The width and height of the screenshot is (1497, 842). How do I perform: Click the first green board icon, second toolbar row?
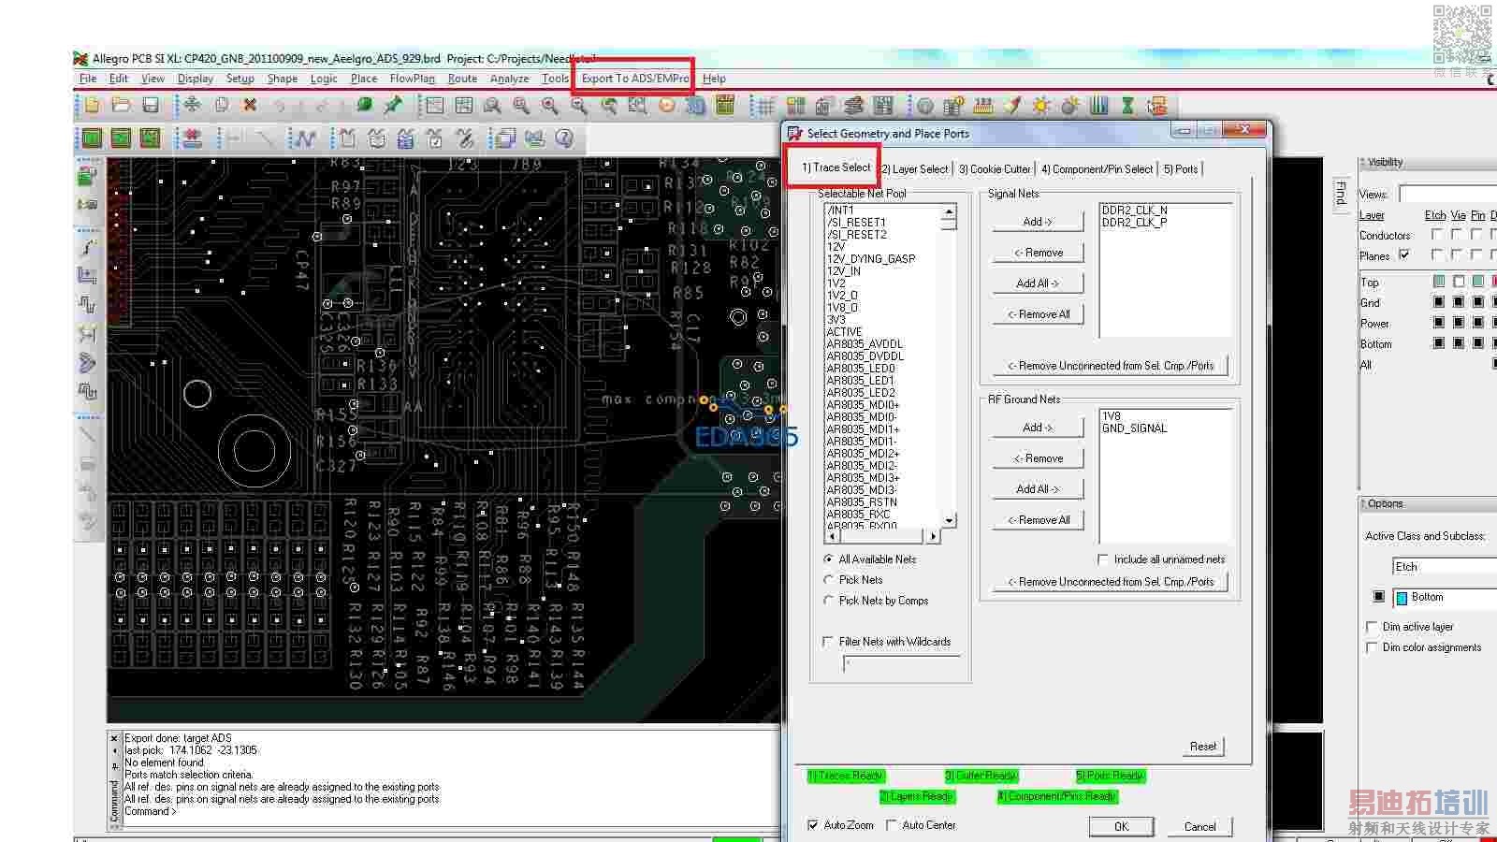(92, 138)
